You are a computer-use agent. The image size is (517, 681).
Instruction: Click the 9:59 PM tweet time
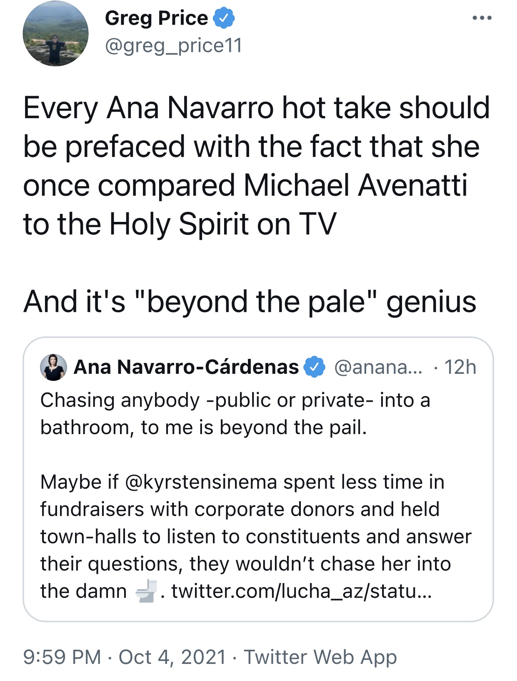coord(62,657)
